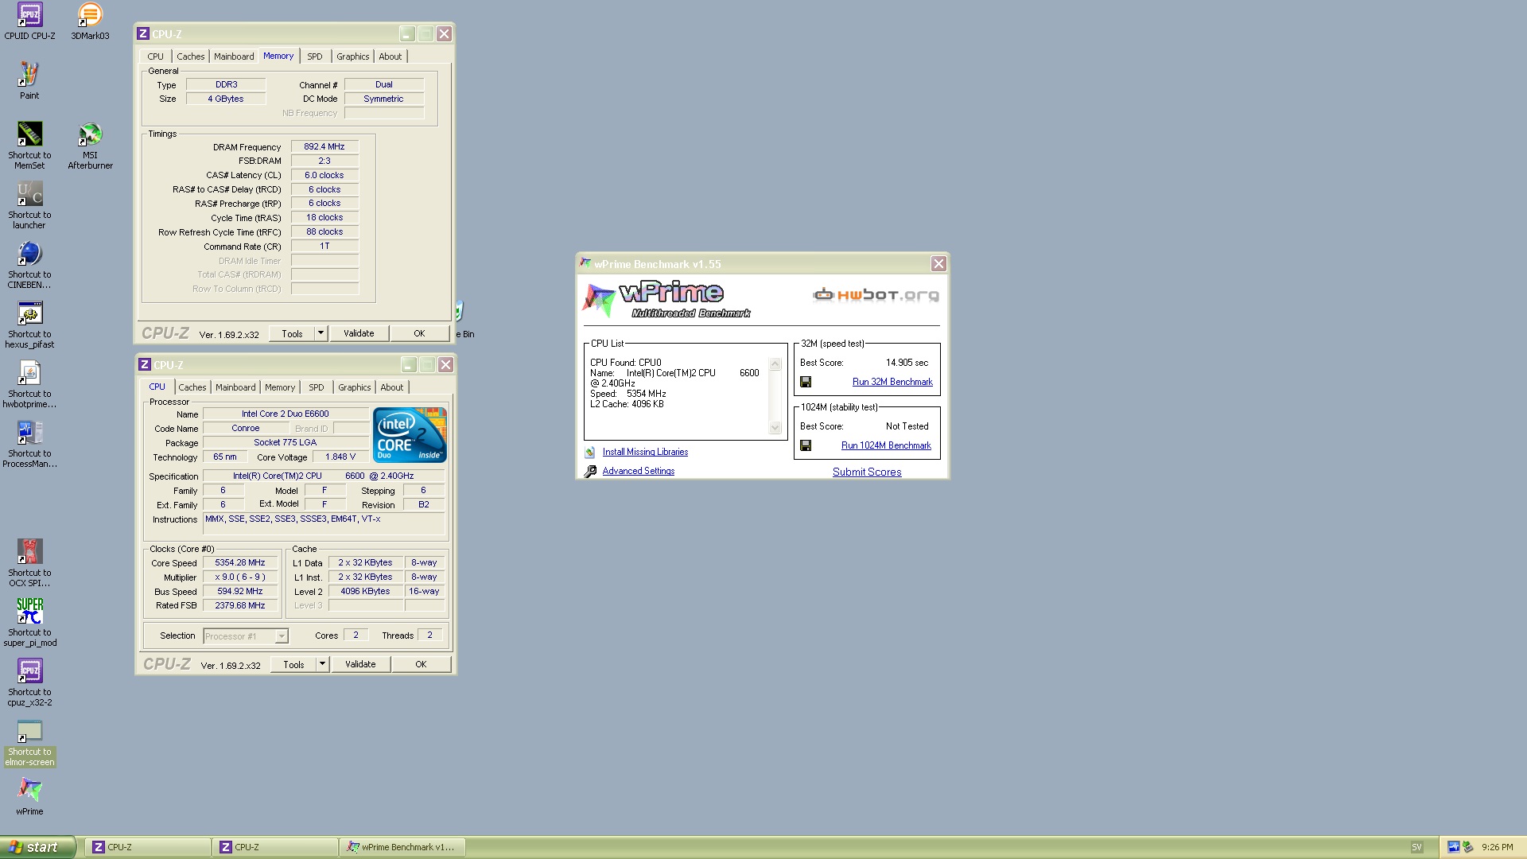Switch to Graphics tab in lower CPU-Z window
Screen dimensions: 1527x859
pyautogui.click(x=355, y=387)
